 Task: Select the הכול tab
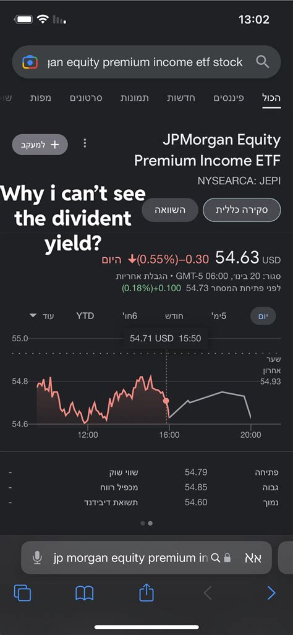[x=271, y=98]
